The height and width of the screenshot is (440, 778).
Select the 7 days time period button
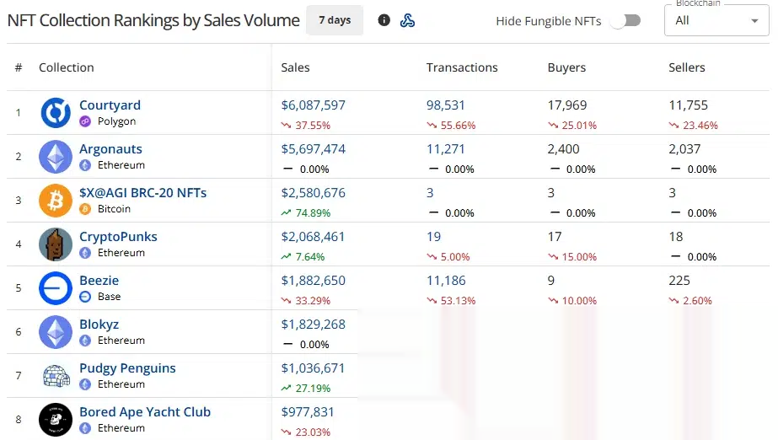tap(335, 20)
